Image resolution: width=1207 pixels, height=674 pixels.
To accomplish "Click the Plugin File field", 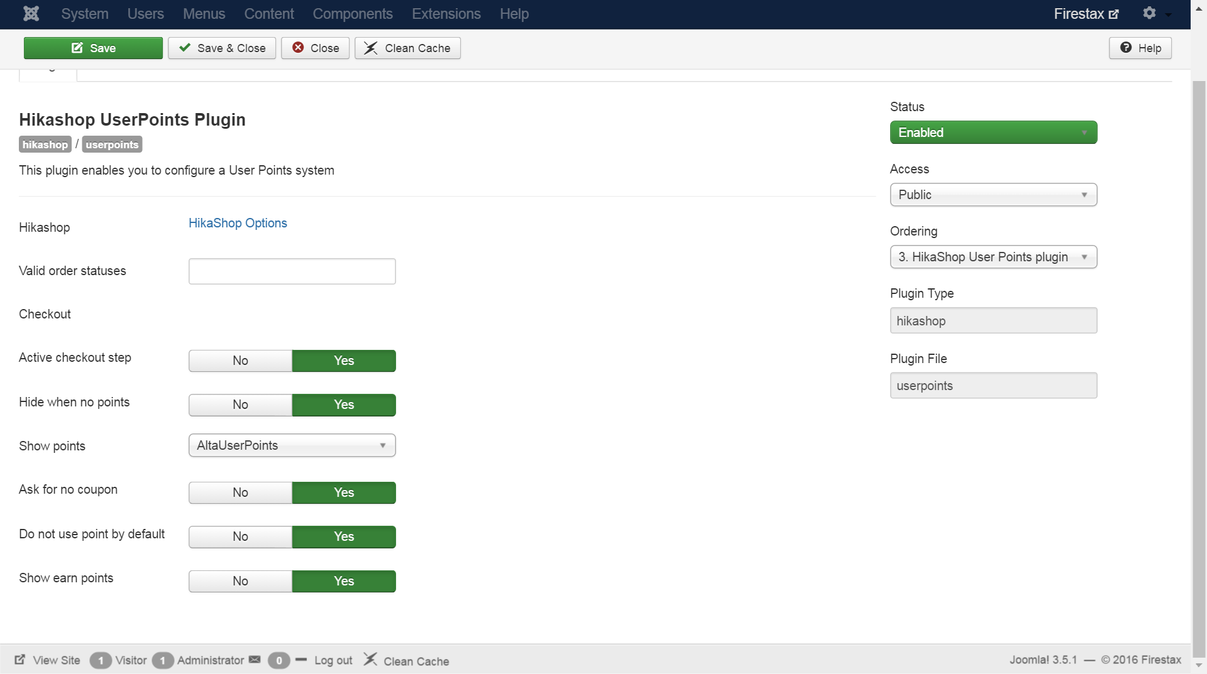I will [993, 386].
